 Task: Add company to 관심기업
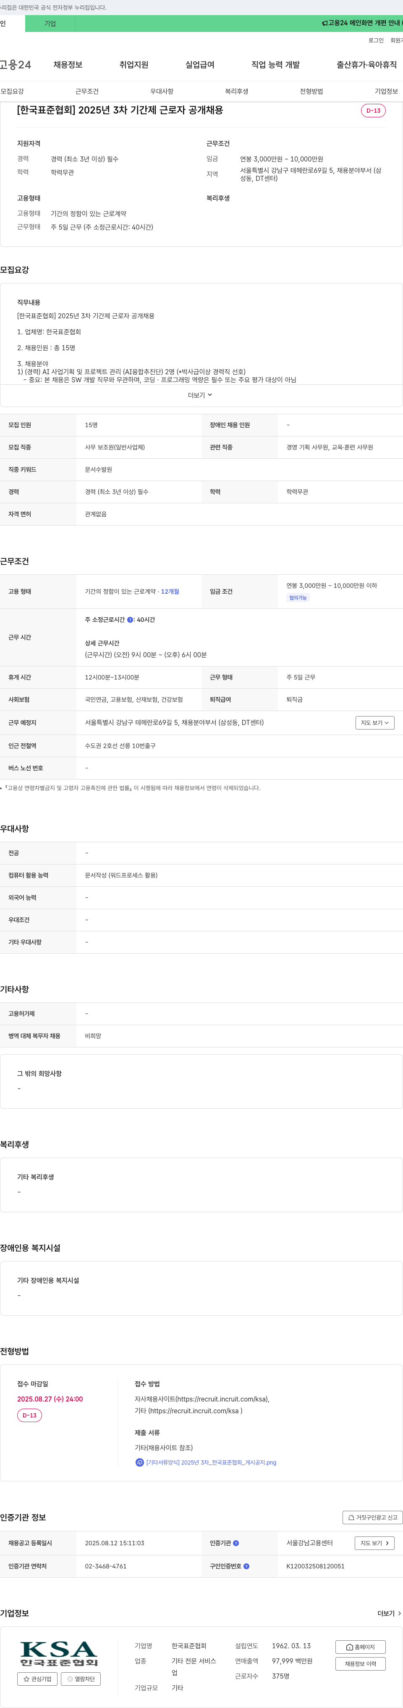click(37, 1679)
